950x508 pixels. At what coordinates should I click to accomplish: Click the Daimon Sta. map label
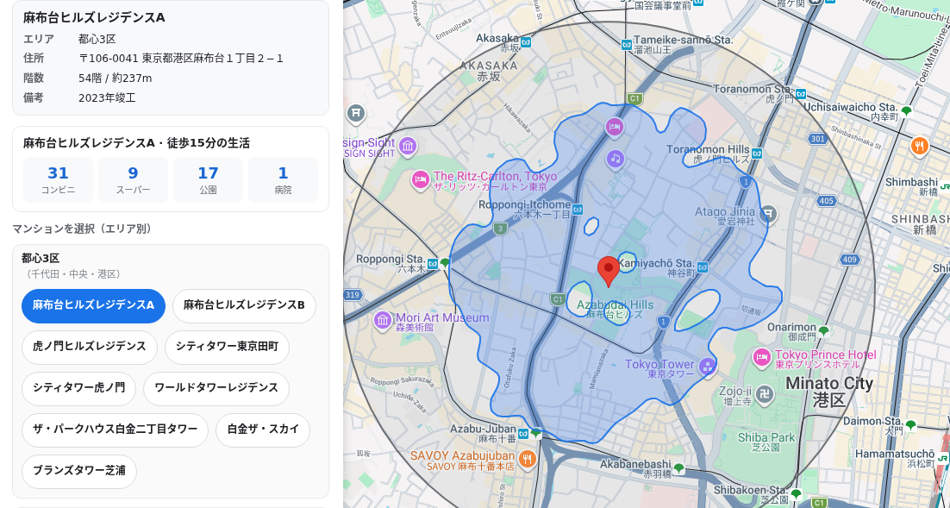point(873,425)
